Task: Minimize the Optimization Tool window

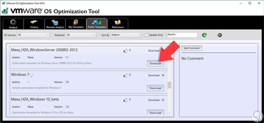Action: pyautogui.click(x=241, y=3)
